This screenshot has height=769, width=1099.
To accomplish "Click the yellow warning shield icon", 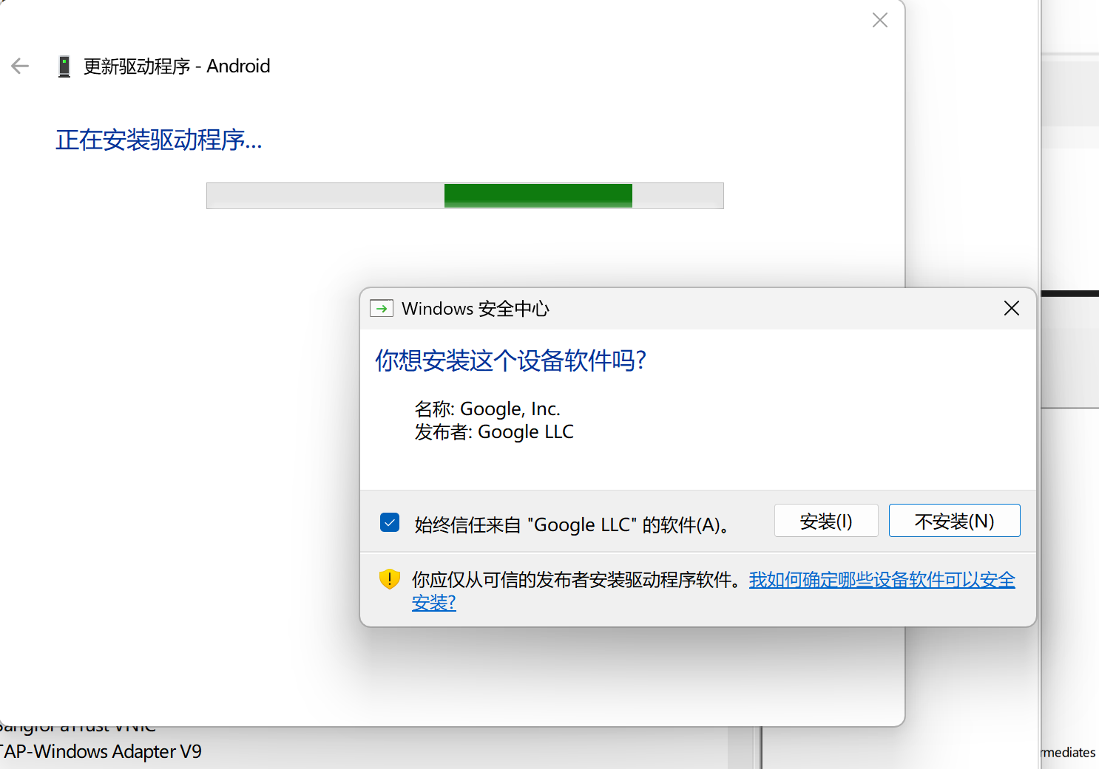I will 389,579.
